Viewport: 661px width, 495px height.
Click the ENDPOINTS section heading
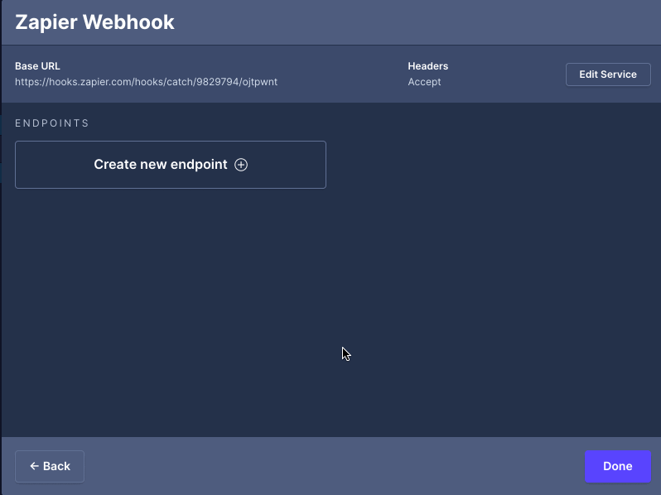52,123
